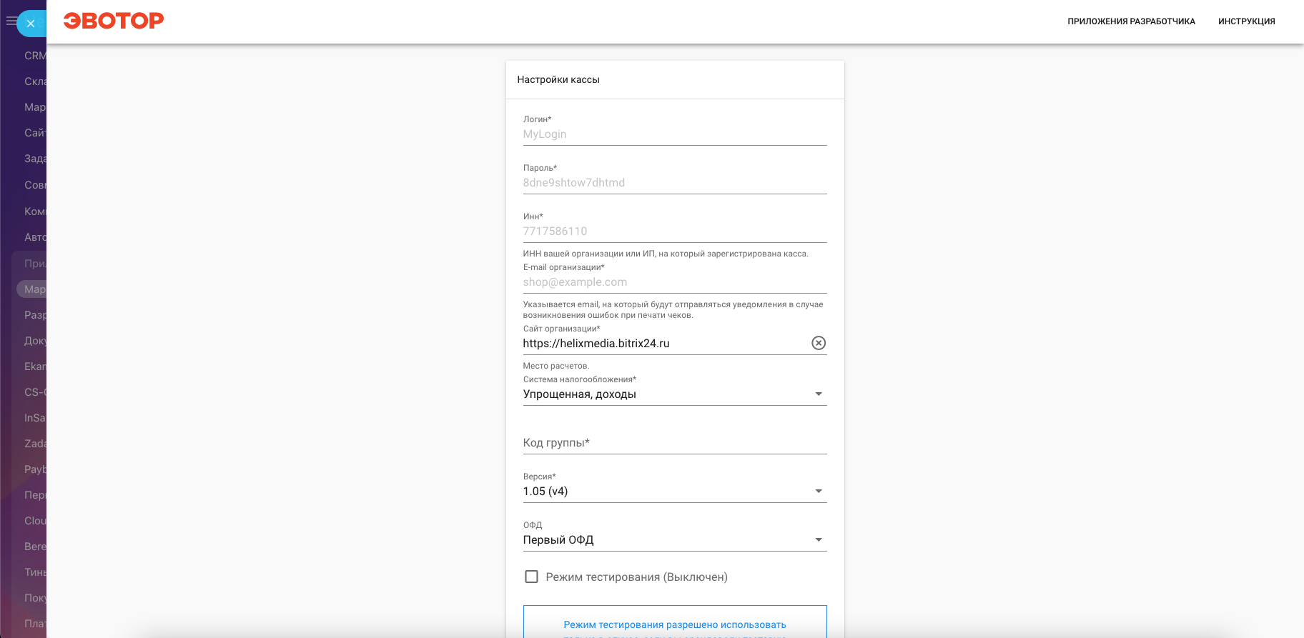Open the InSa sidebar item

point(34,418)
